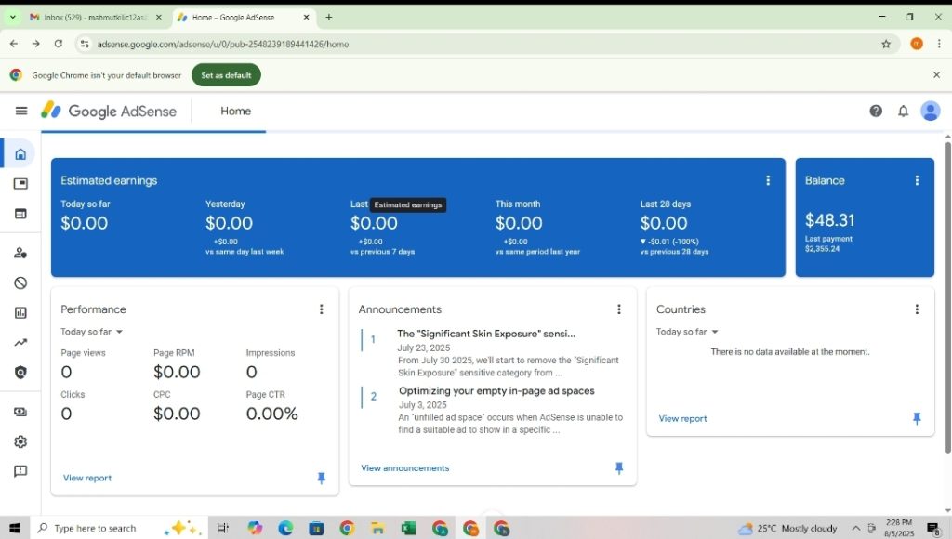Open the notifications bell
This screenshot has width=952, height=539.
pyautogui.click(x=903, y=111)
